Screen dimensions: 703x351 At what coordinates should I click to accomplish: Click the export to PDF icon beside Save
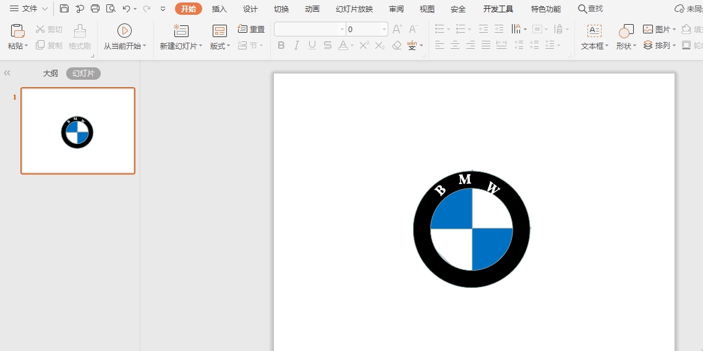[80, 9]
